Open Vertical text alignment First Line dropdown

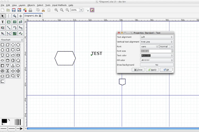tap(157, 42)
